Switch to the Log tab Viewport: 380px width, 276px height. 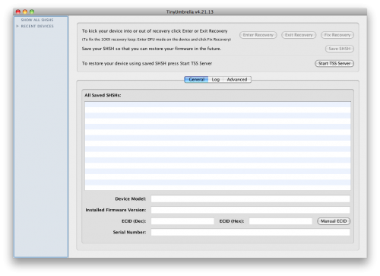pyautogui.click(x=216, y=80)
